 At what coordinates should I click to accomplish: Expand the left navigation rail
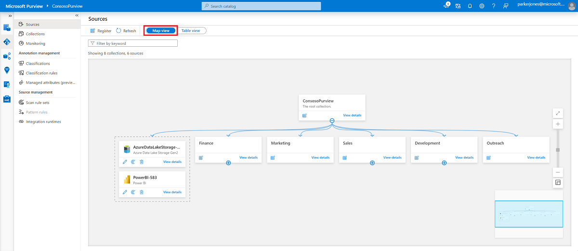10,16
